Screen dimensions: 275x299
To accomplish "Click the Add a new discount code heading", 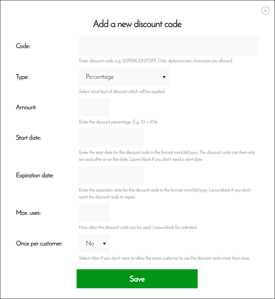I will pyautogui.click(x=137, y=24).
